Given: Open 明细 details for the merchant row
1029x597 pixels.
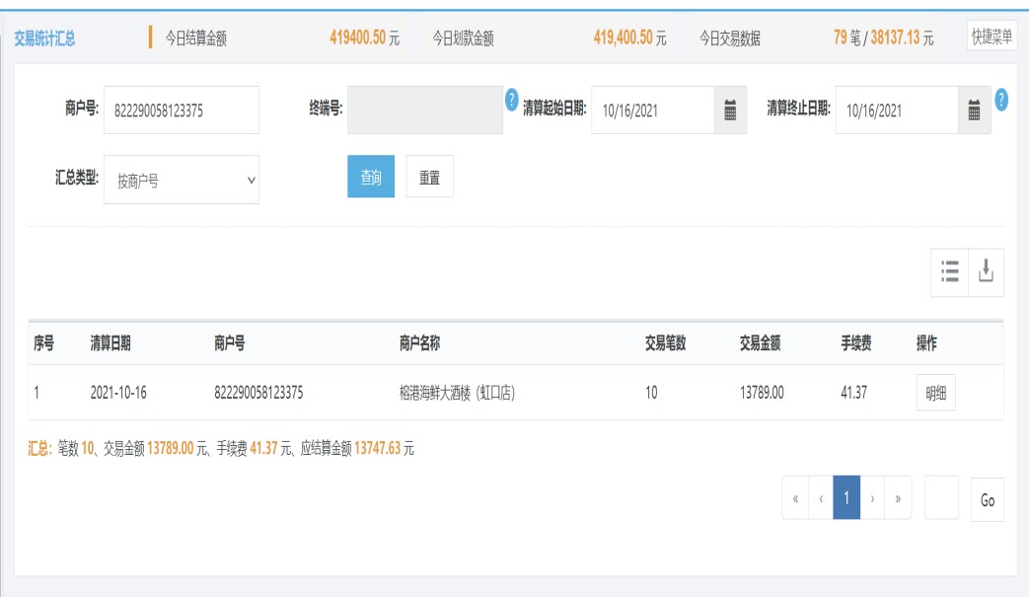Looking at the screenshot, I should (935, 393).
